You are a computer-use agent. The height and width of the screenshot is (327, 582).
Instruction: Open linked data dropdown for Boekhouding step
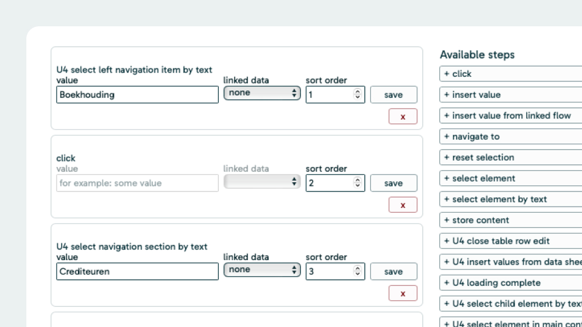coord(262,93)
